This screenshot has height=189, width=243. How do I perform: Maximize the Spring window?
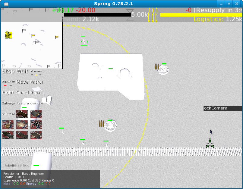coord(229,4)
